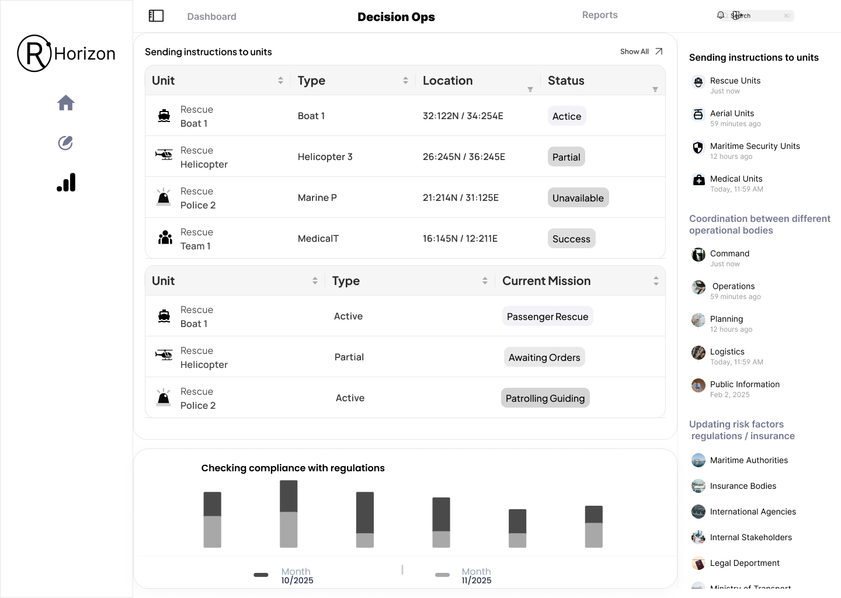Open the Location column filter
The image size is (841, 598).
[x=530, y=89]
